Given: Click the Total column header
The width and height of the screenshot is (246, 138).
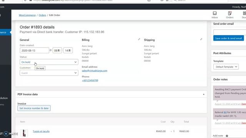Looking at the screenshot, I should tap(186, 122).
